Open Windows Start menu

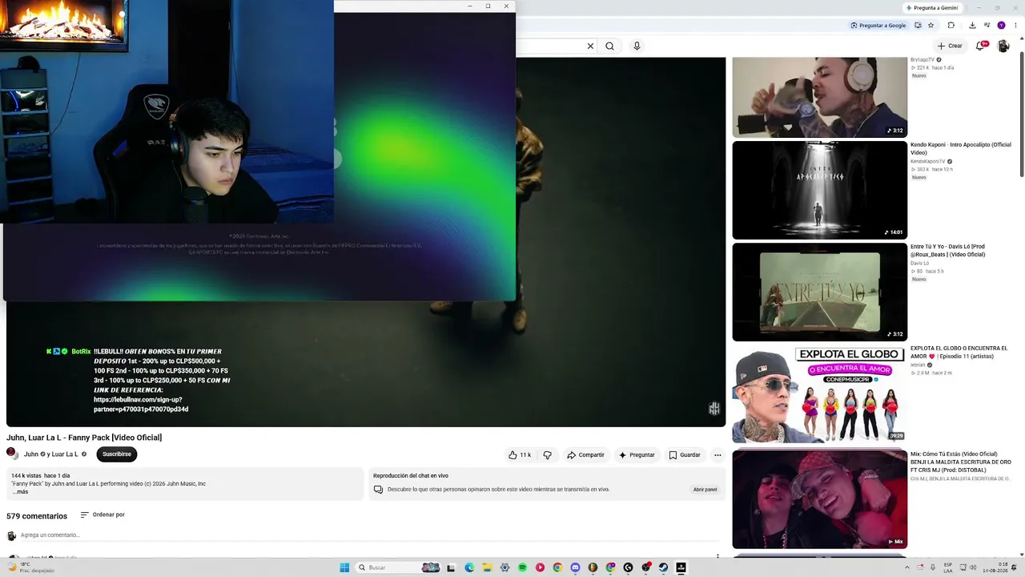point(344,567)
